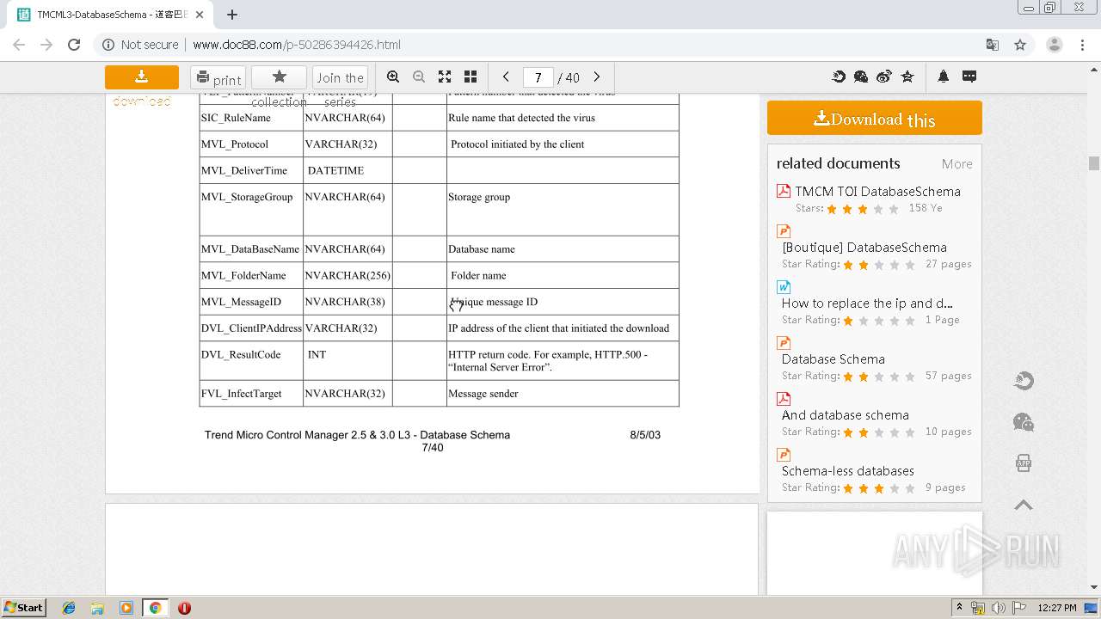Click SIC_RuleName table cell

click(251, 118)
